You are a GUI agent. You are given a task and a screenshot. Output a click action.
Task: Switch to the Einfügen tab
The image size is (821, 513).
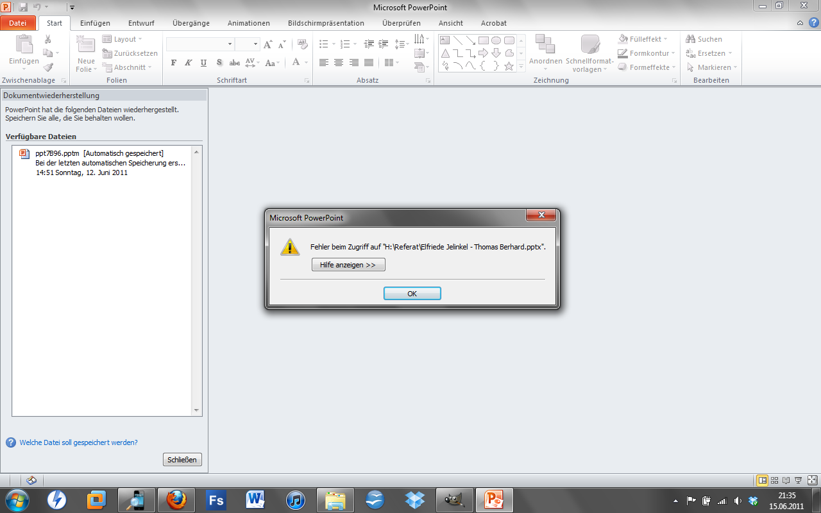tap(96, 23)
